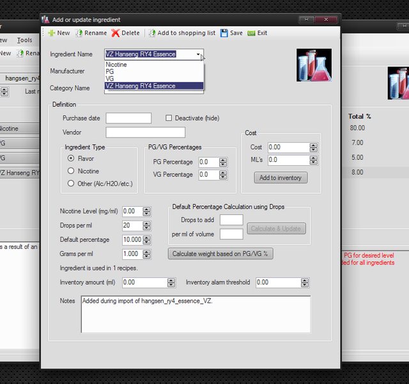Pick VG in the ingredient dropdown list
Image resolution: width=409 pixels, height=384 pixels.
click(x=109, y=79)
